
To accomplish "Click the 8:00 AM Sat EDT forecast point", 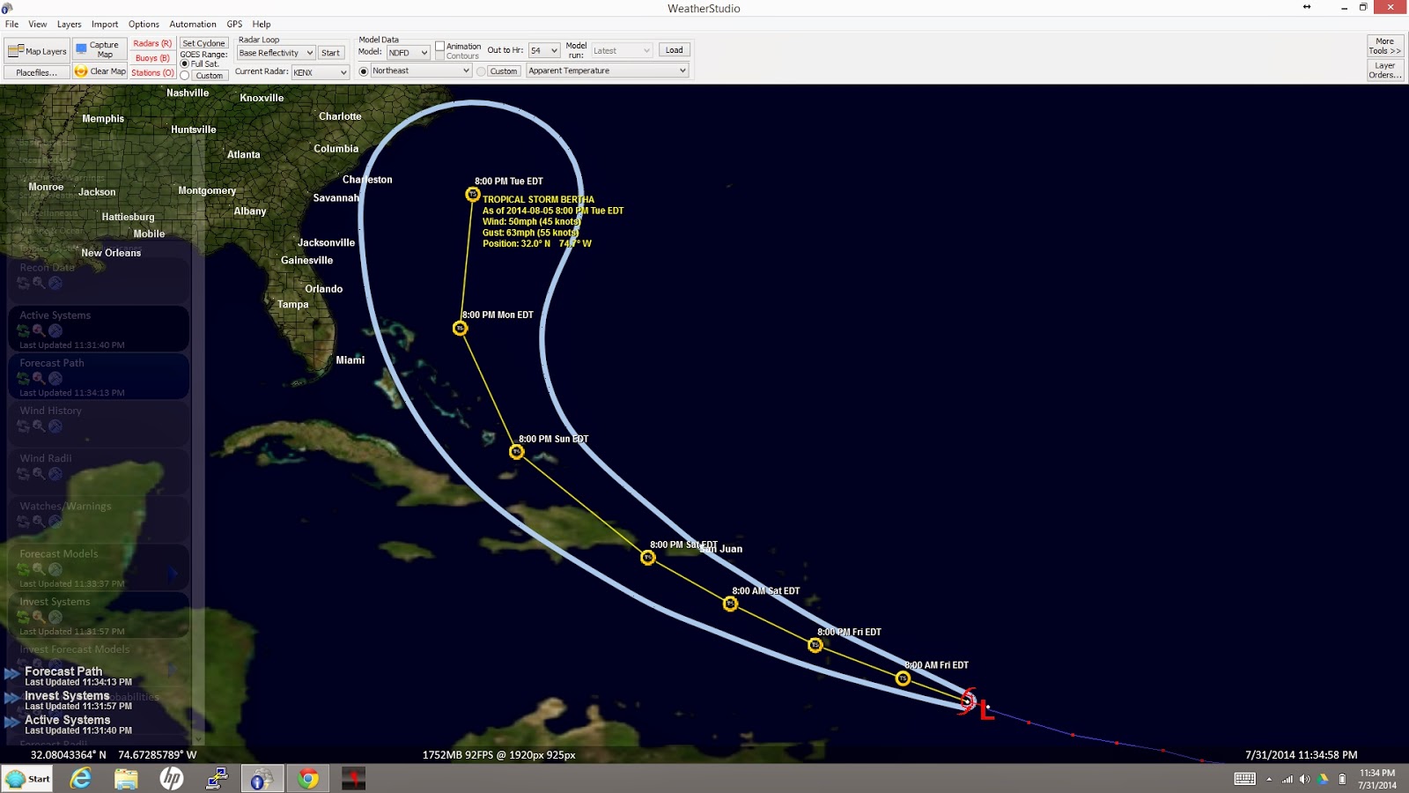I will tap(730, 604).
